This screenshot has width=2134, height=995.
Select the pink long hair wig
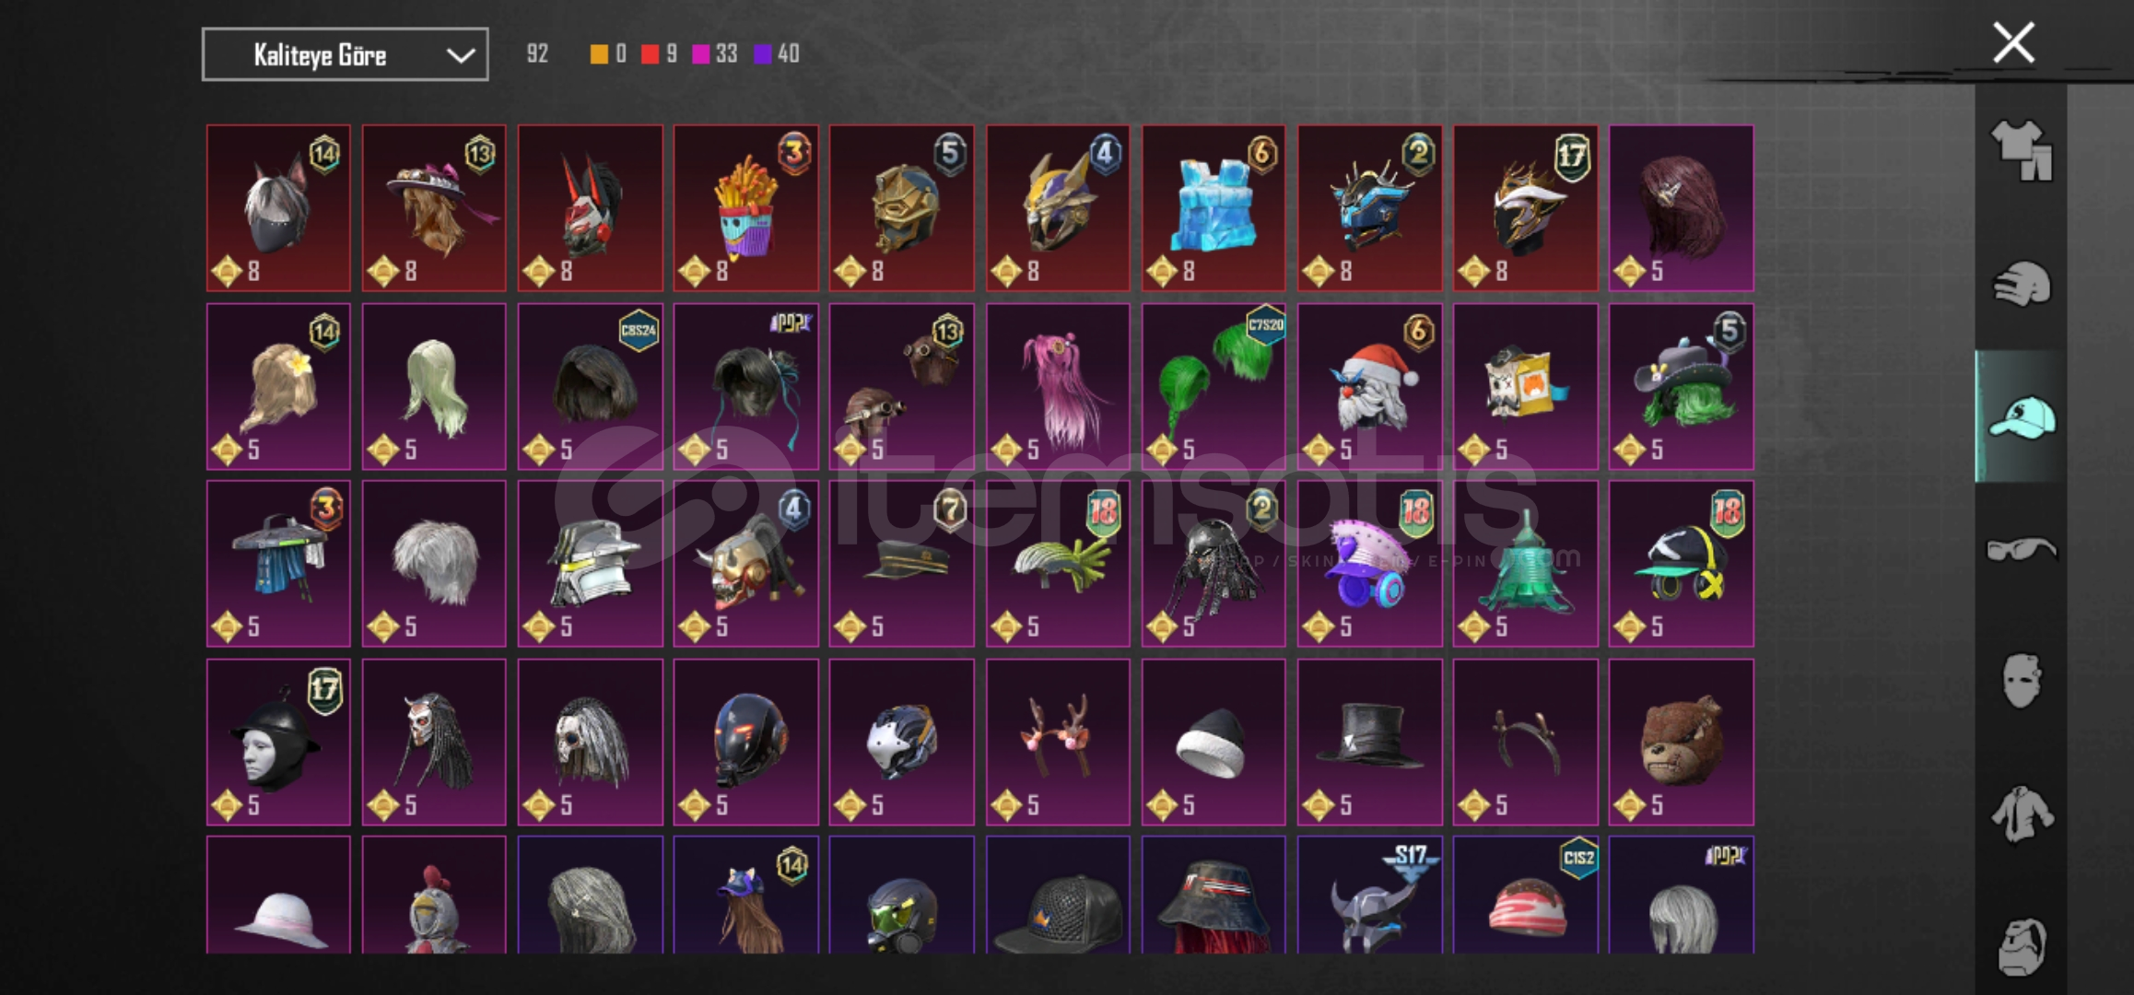1058,387
